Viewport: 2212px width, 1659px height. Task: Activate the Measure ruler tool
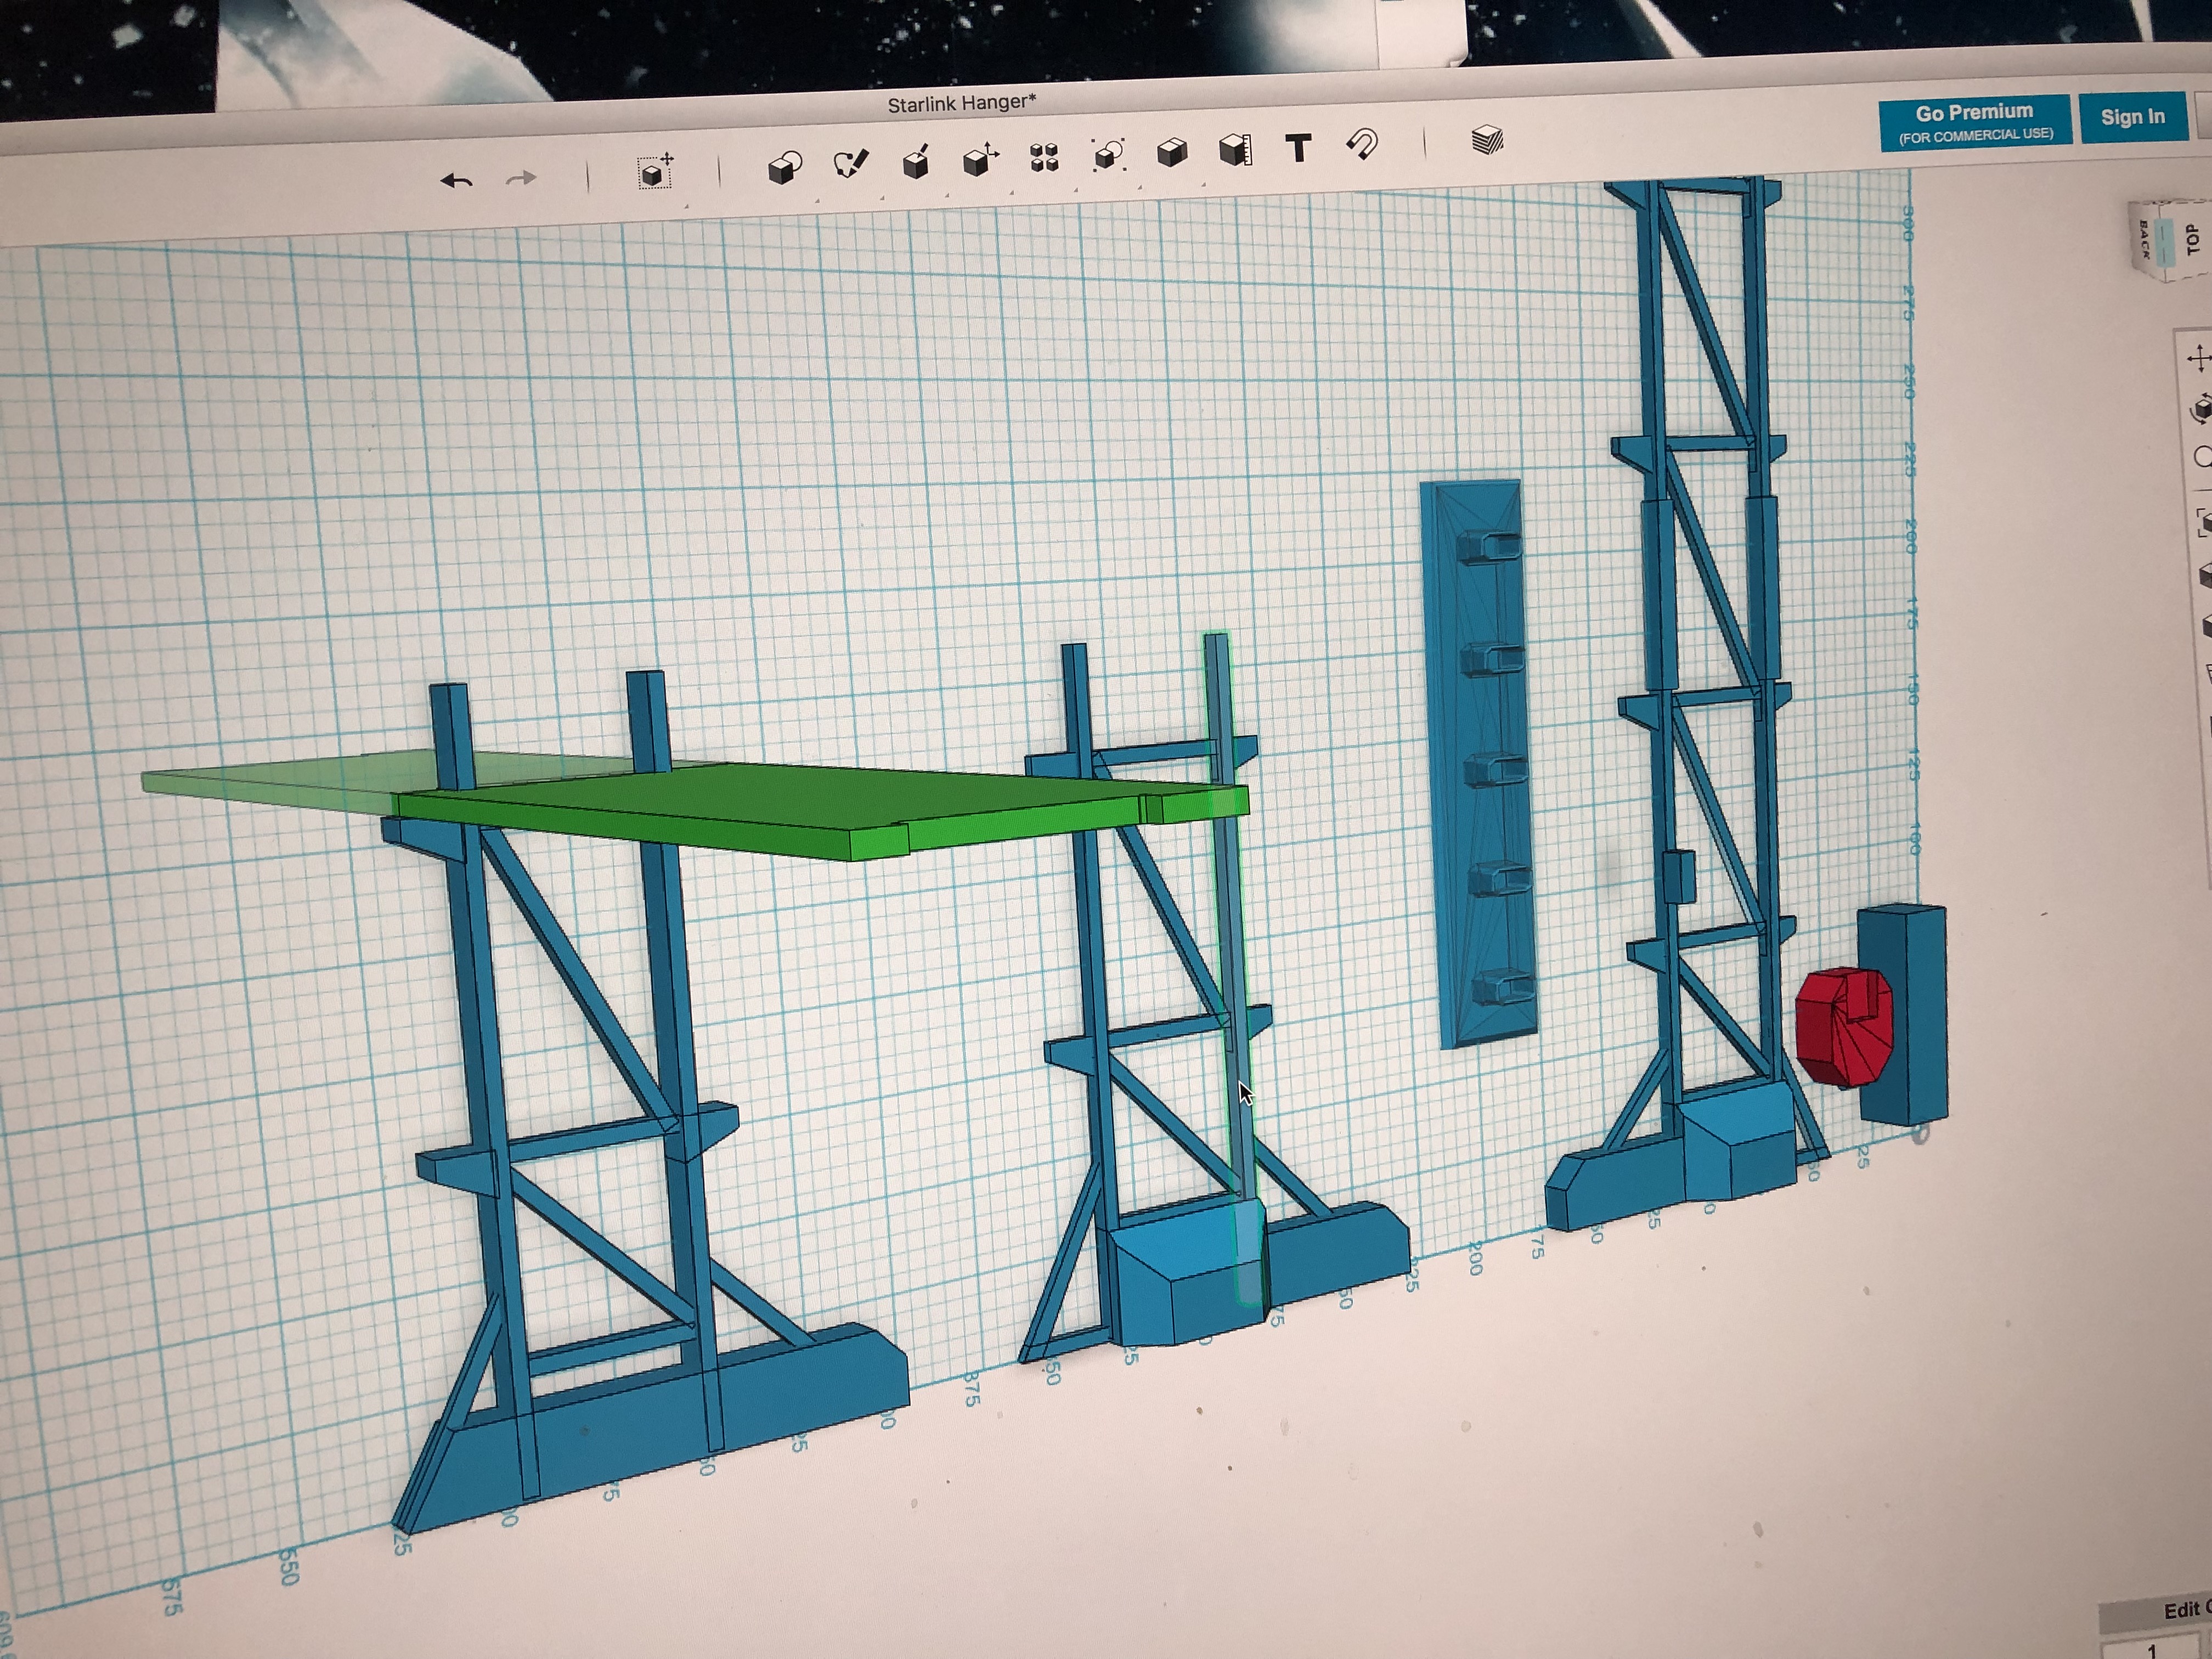click(1235, 151)
